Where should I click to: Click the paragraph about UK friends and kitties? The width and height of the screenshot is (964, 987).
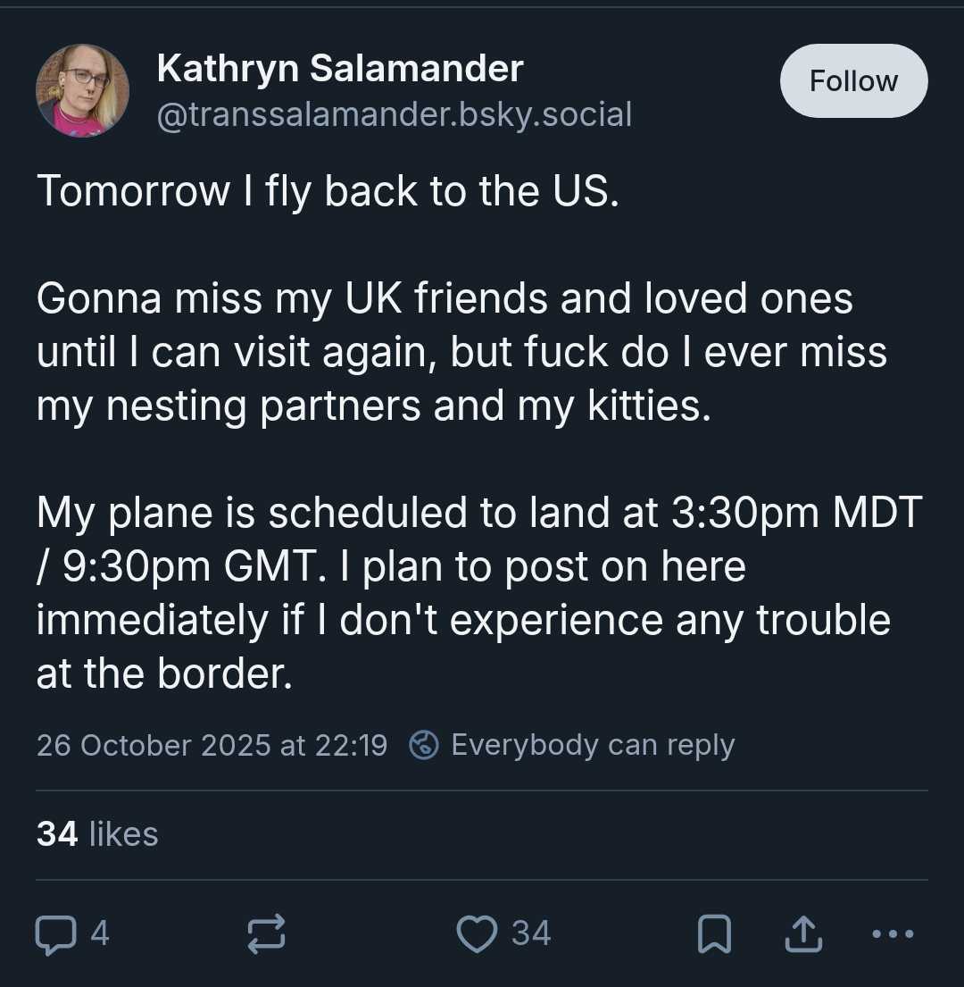tap(462, 352)
